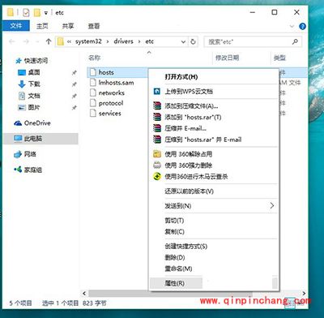
Task: Expand the 发送到(N) submenu
Action: click(x=214, y=206)
